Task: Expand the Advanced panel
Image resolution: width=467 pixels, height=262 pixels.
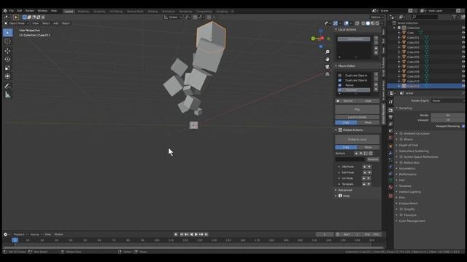Action: click(x=336, y=190)
